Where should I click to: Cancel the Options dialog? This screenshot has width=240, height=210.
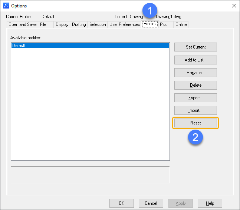click(x=151, y=203)
